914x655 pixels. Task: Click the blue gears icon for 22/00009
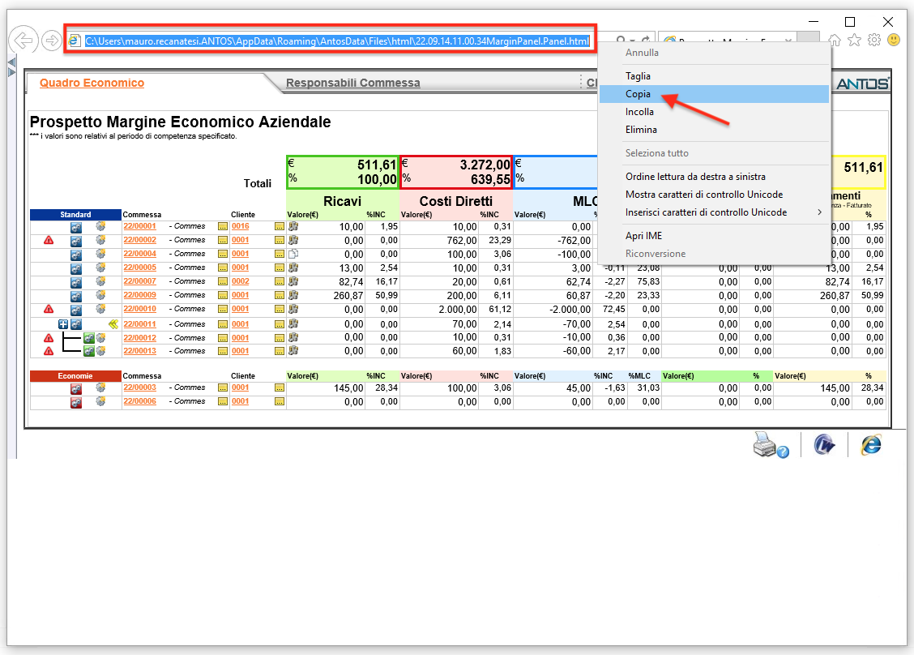point(76,296)
